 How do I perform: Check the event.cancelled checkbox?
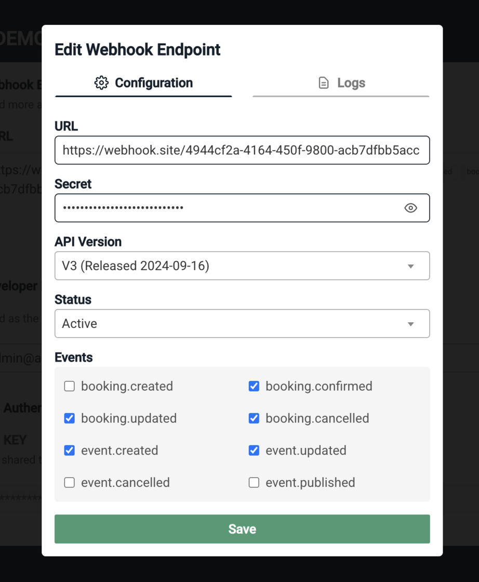tap(70, 483)
